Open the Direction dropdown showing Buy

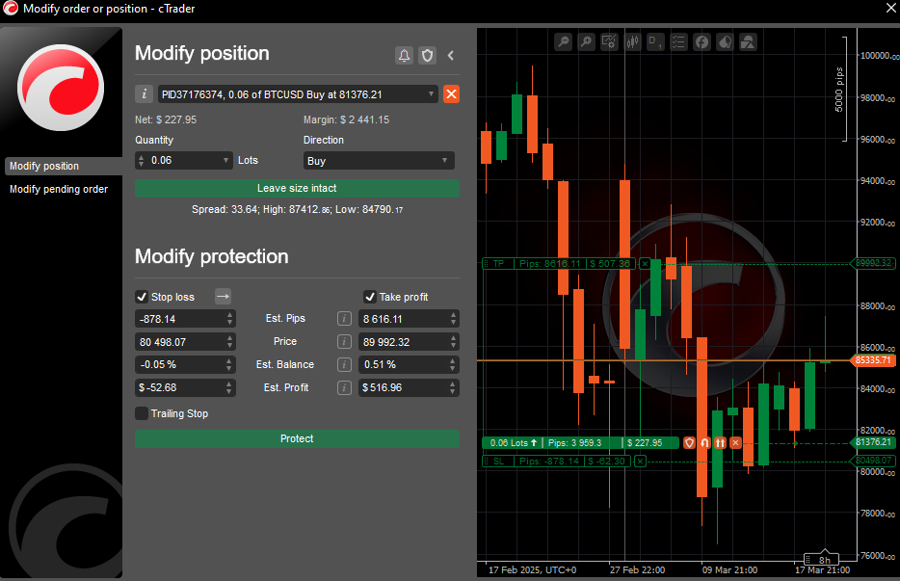378,160
